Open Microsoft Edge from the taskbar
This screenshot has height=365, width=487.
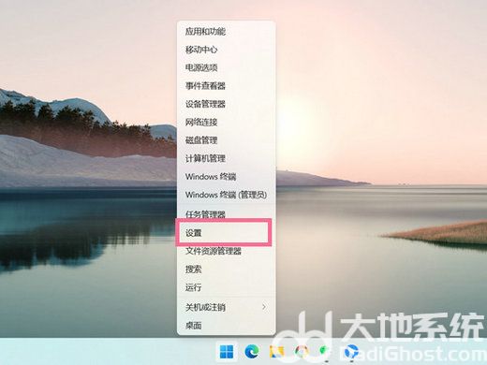point(252,352)
